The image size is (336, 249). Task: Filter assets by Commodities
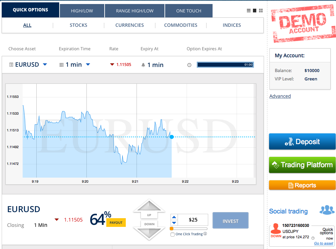(181, 25)
